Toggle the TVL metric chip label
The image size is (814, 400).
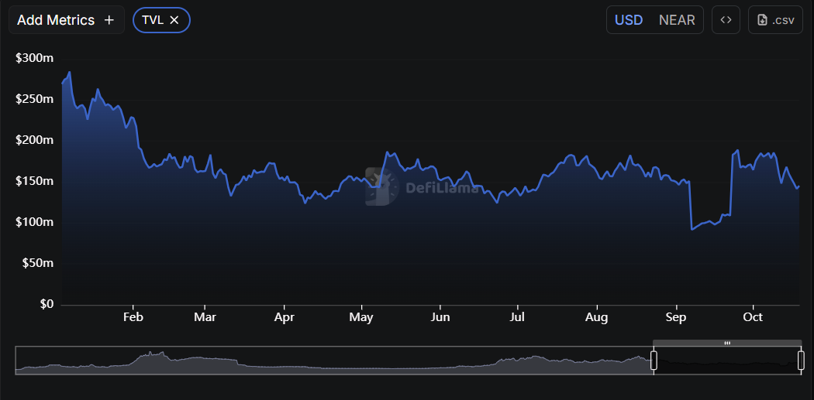tap(153, 20)
